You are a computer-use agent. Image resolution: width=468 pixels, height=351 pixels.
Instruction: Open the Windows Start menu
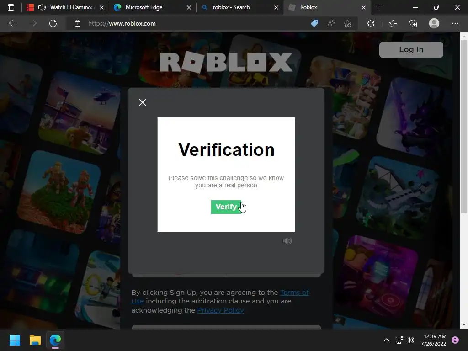click(x=15, y=340)
